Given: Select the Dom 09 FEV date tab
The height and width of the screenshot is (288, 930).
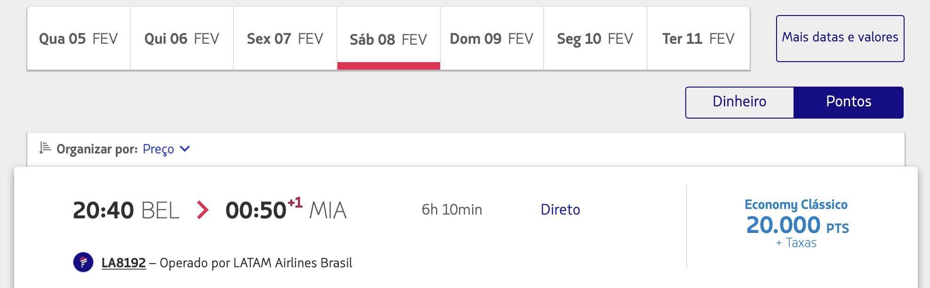Looking at the screenshot, I should click(x=492, y=39).
